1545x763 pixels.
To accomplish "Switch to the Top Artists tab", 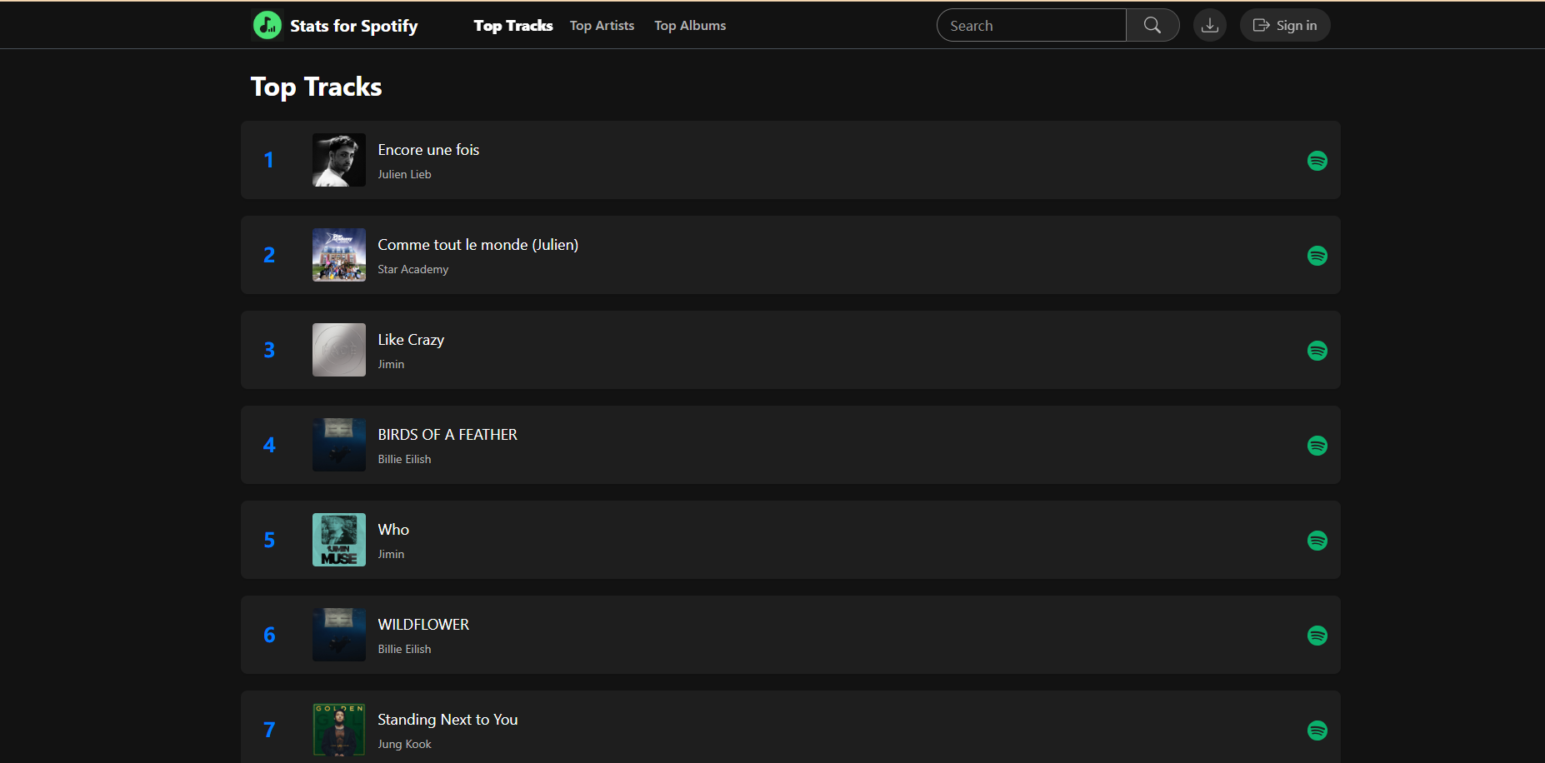I will tap(602, 25).
